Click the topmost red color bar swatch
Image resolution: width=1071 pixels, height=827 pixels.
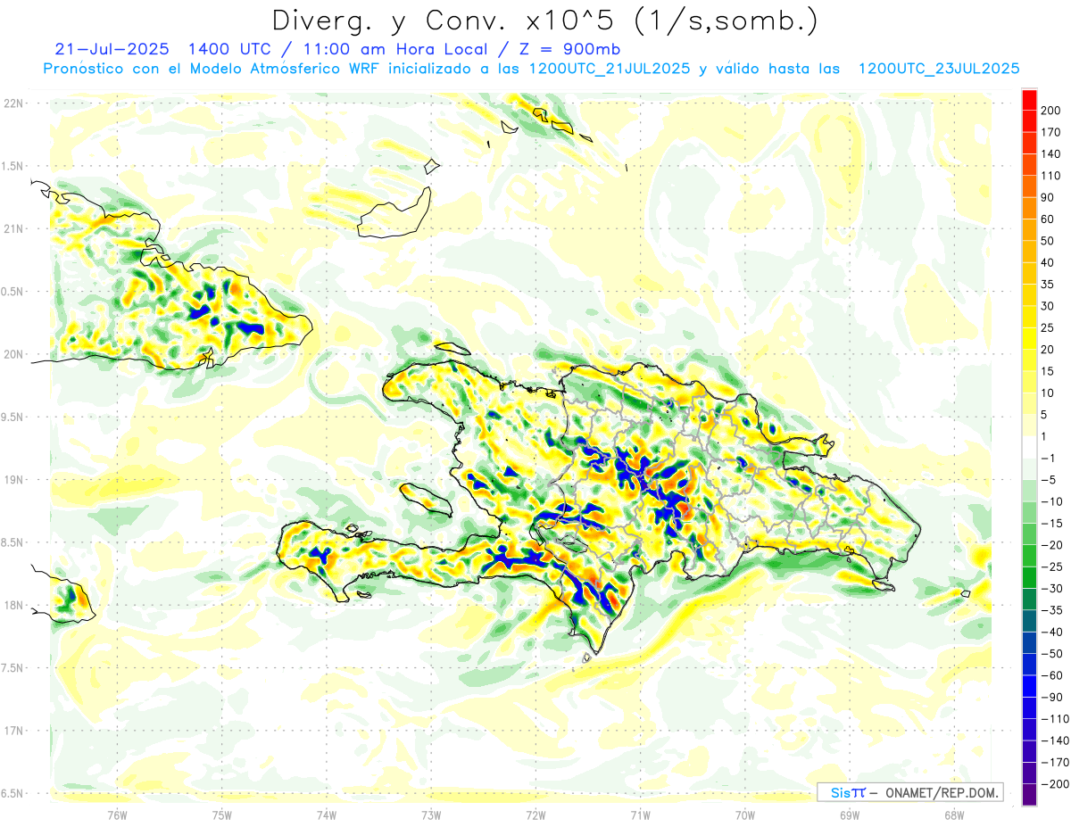1029,99
